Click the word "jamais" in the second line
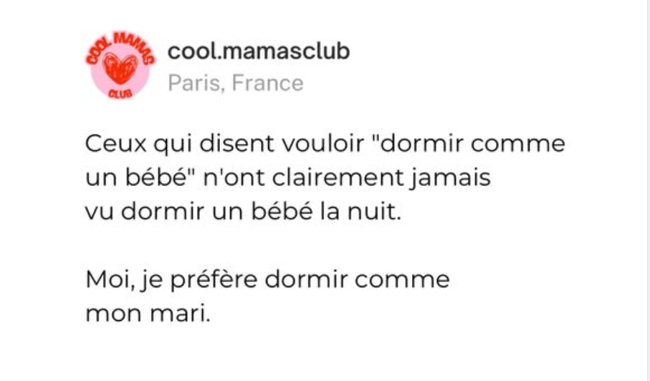 tap(450, 178)
